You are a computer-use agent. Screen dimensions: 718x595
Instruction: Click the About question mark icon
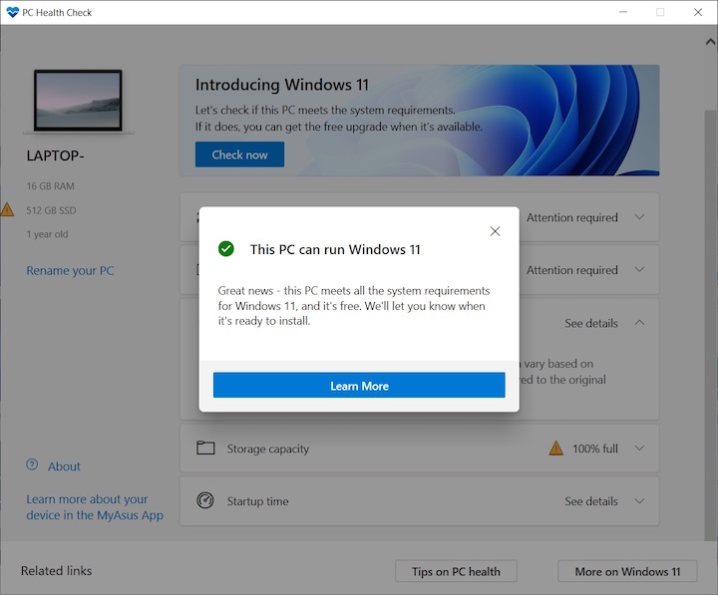32,465
